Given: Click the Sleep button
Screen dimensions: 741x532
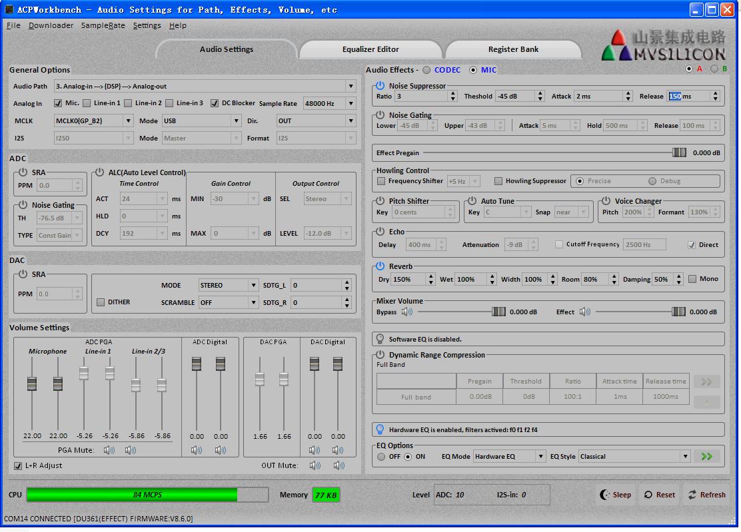Looking at the screenshot, I should (615, 495).
